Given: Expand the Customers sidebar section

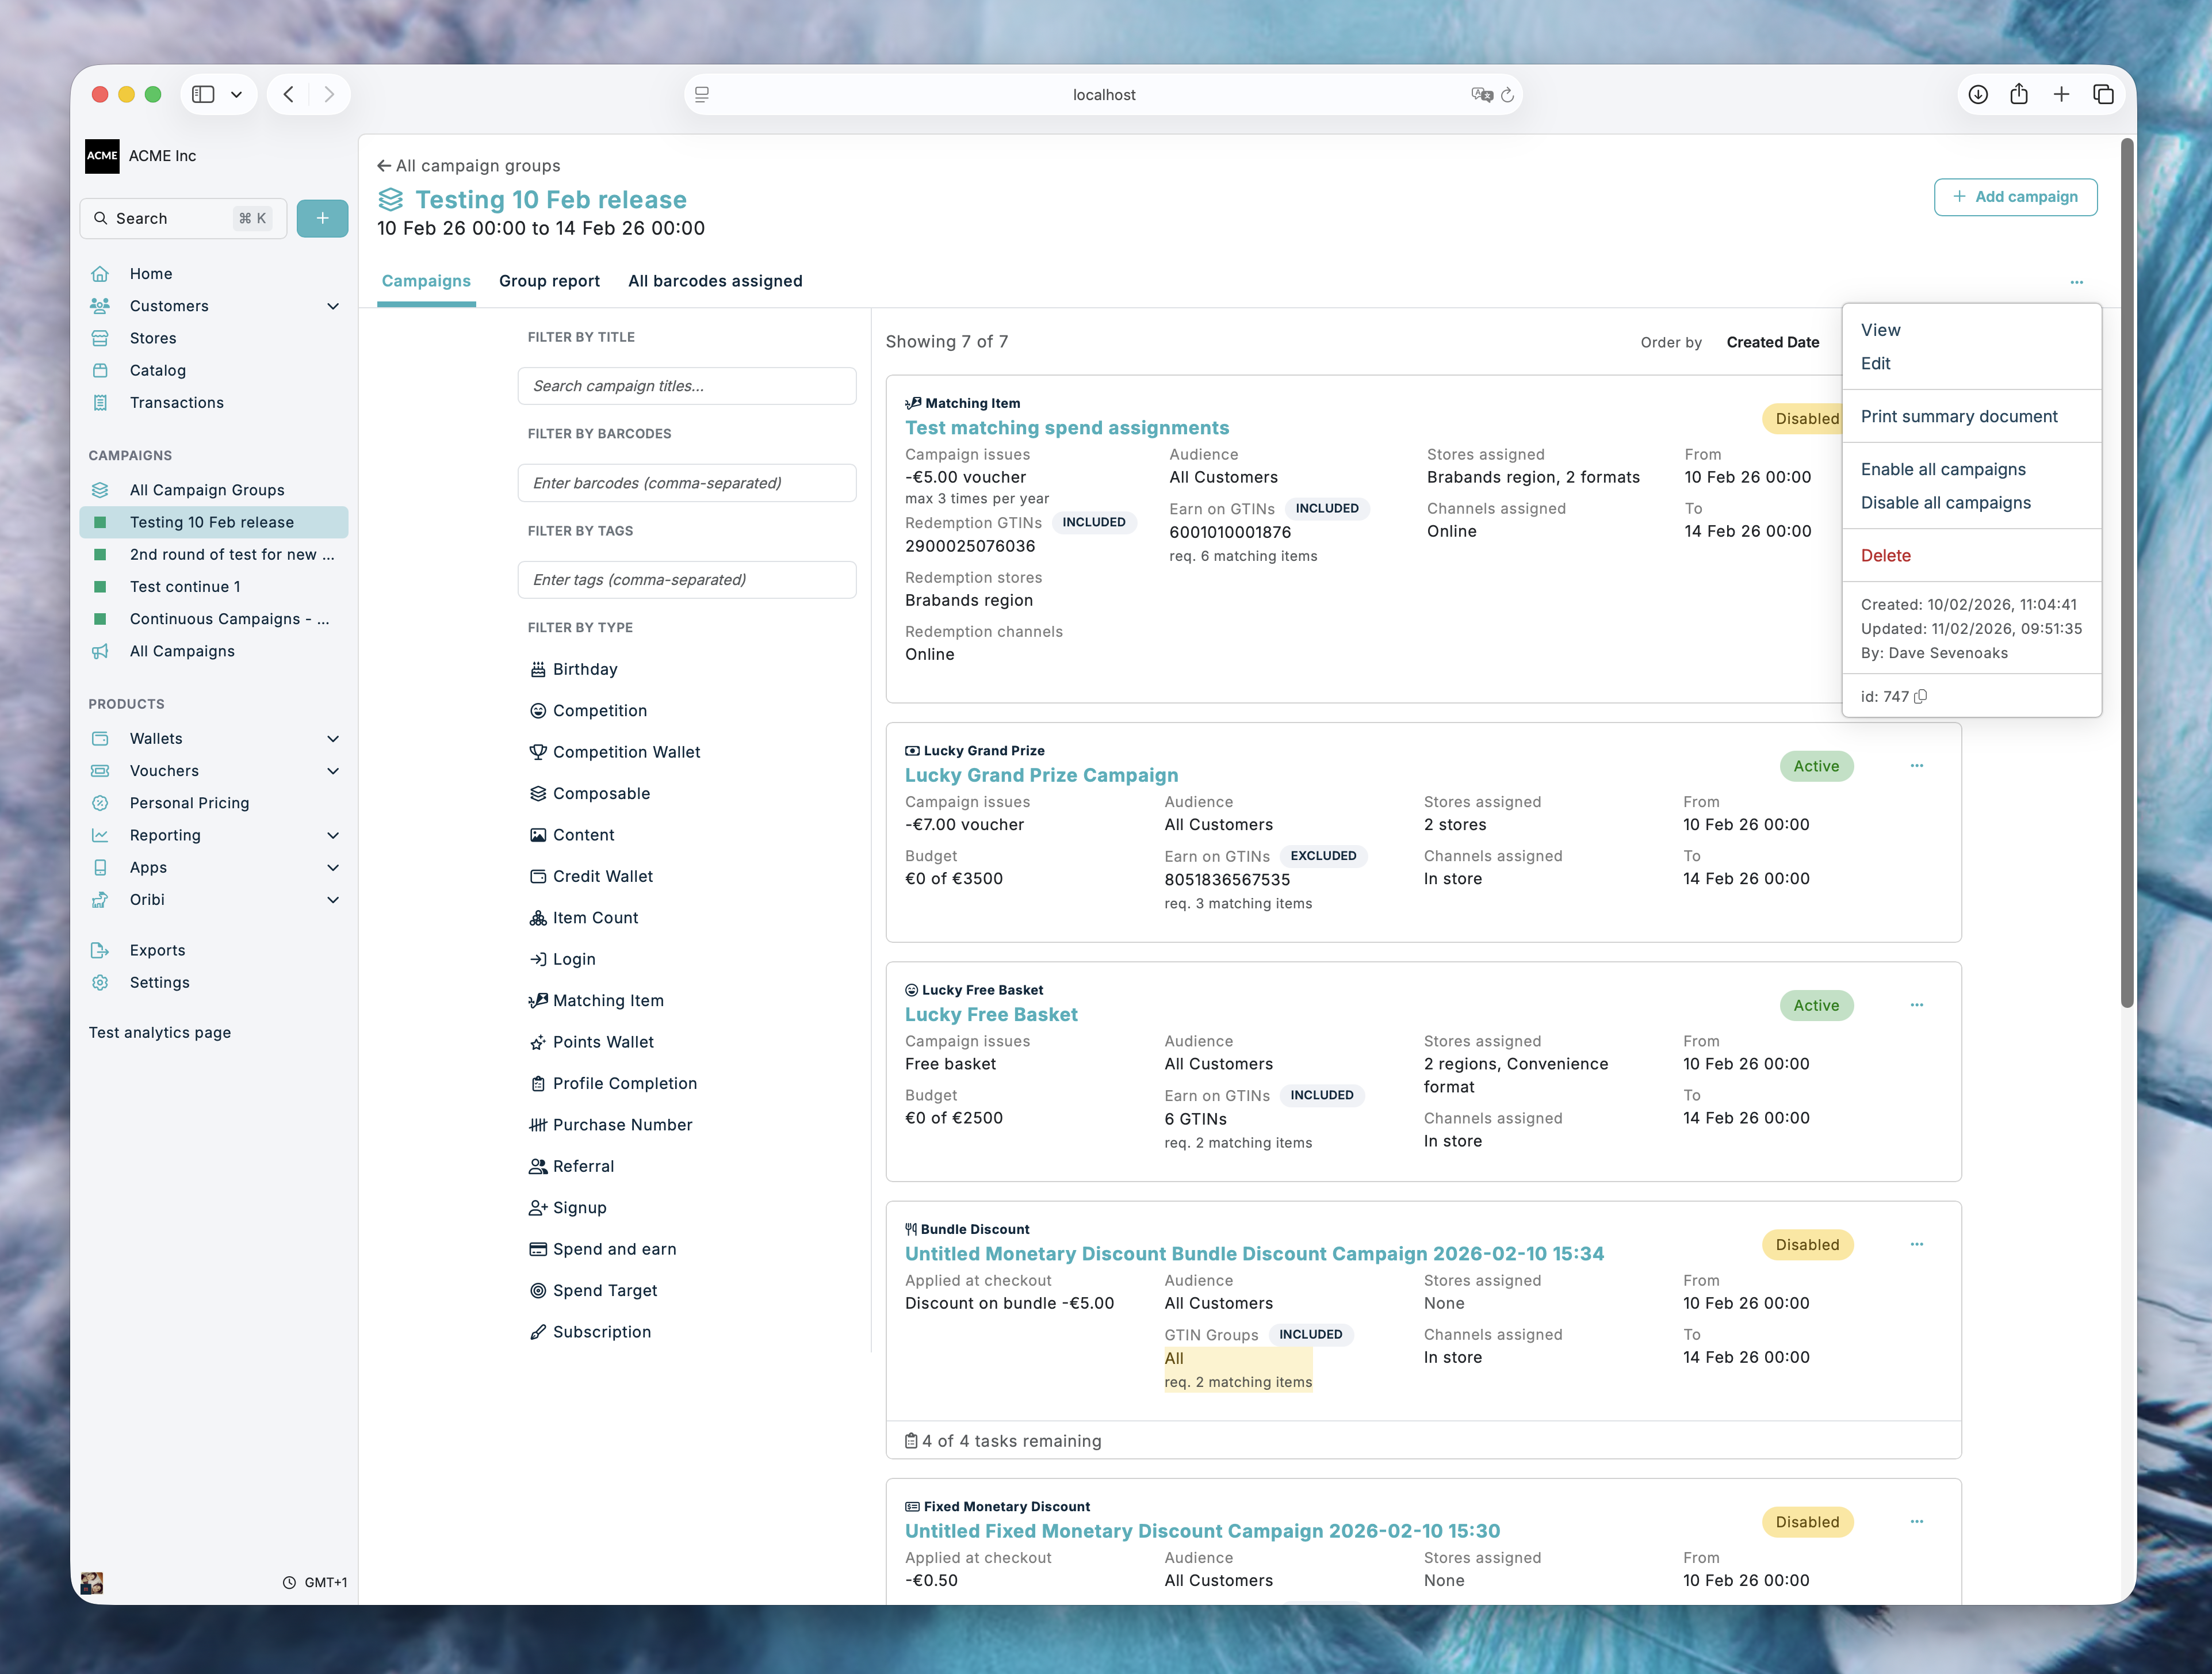Looking at the screenshot, I should tap(333, 306).
